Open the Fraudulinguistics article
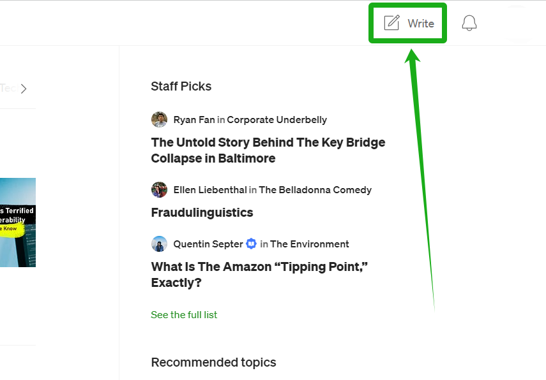Screen dimensions: 546x380 202,212
